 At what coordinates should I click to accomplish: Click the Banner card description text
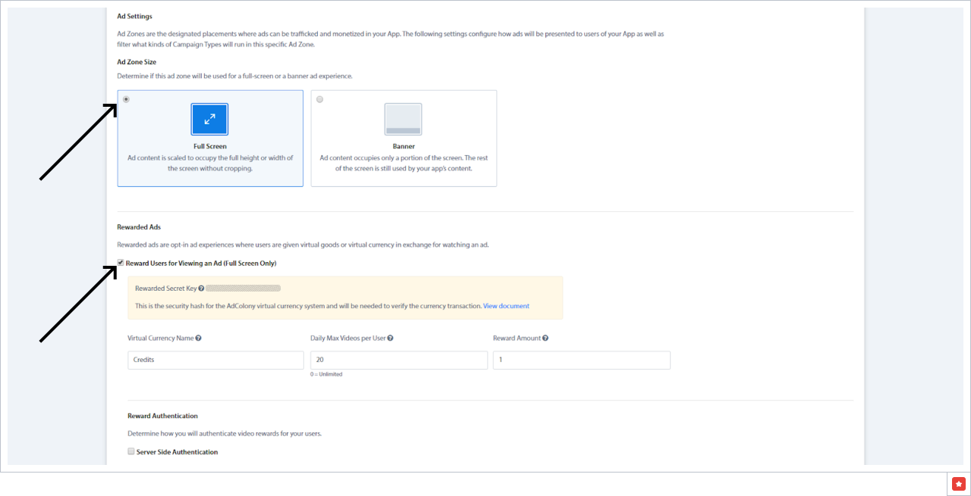(x=404, y=163)
